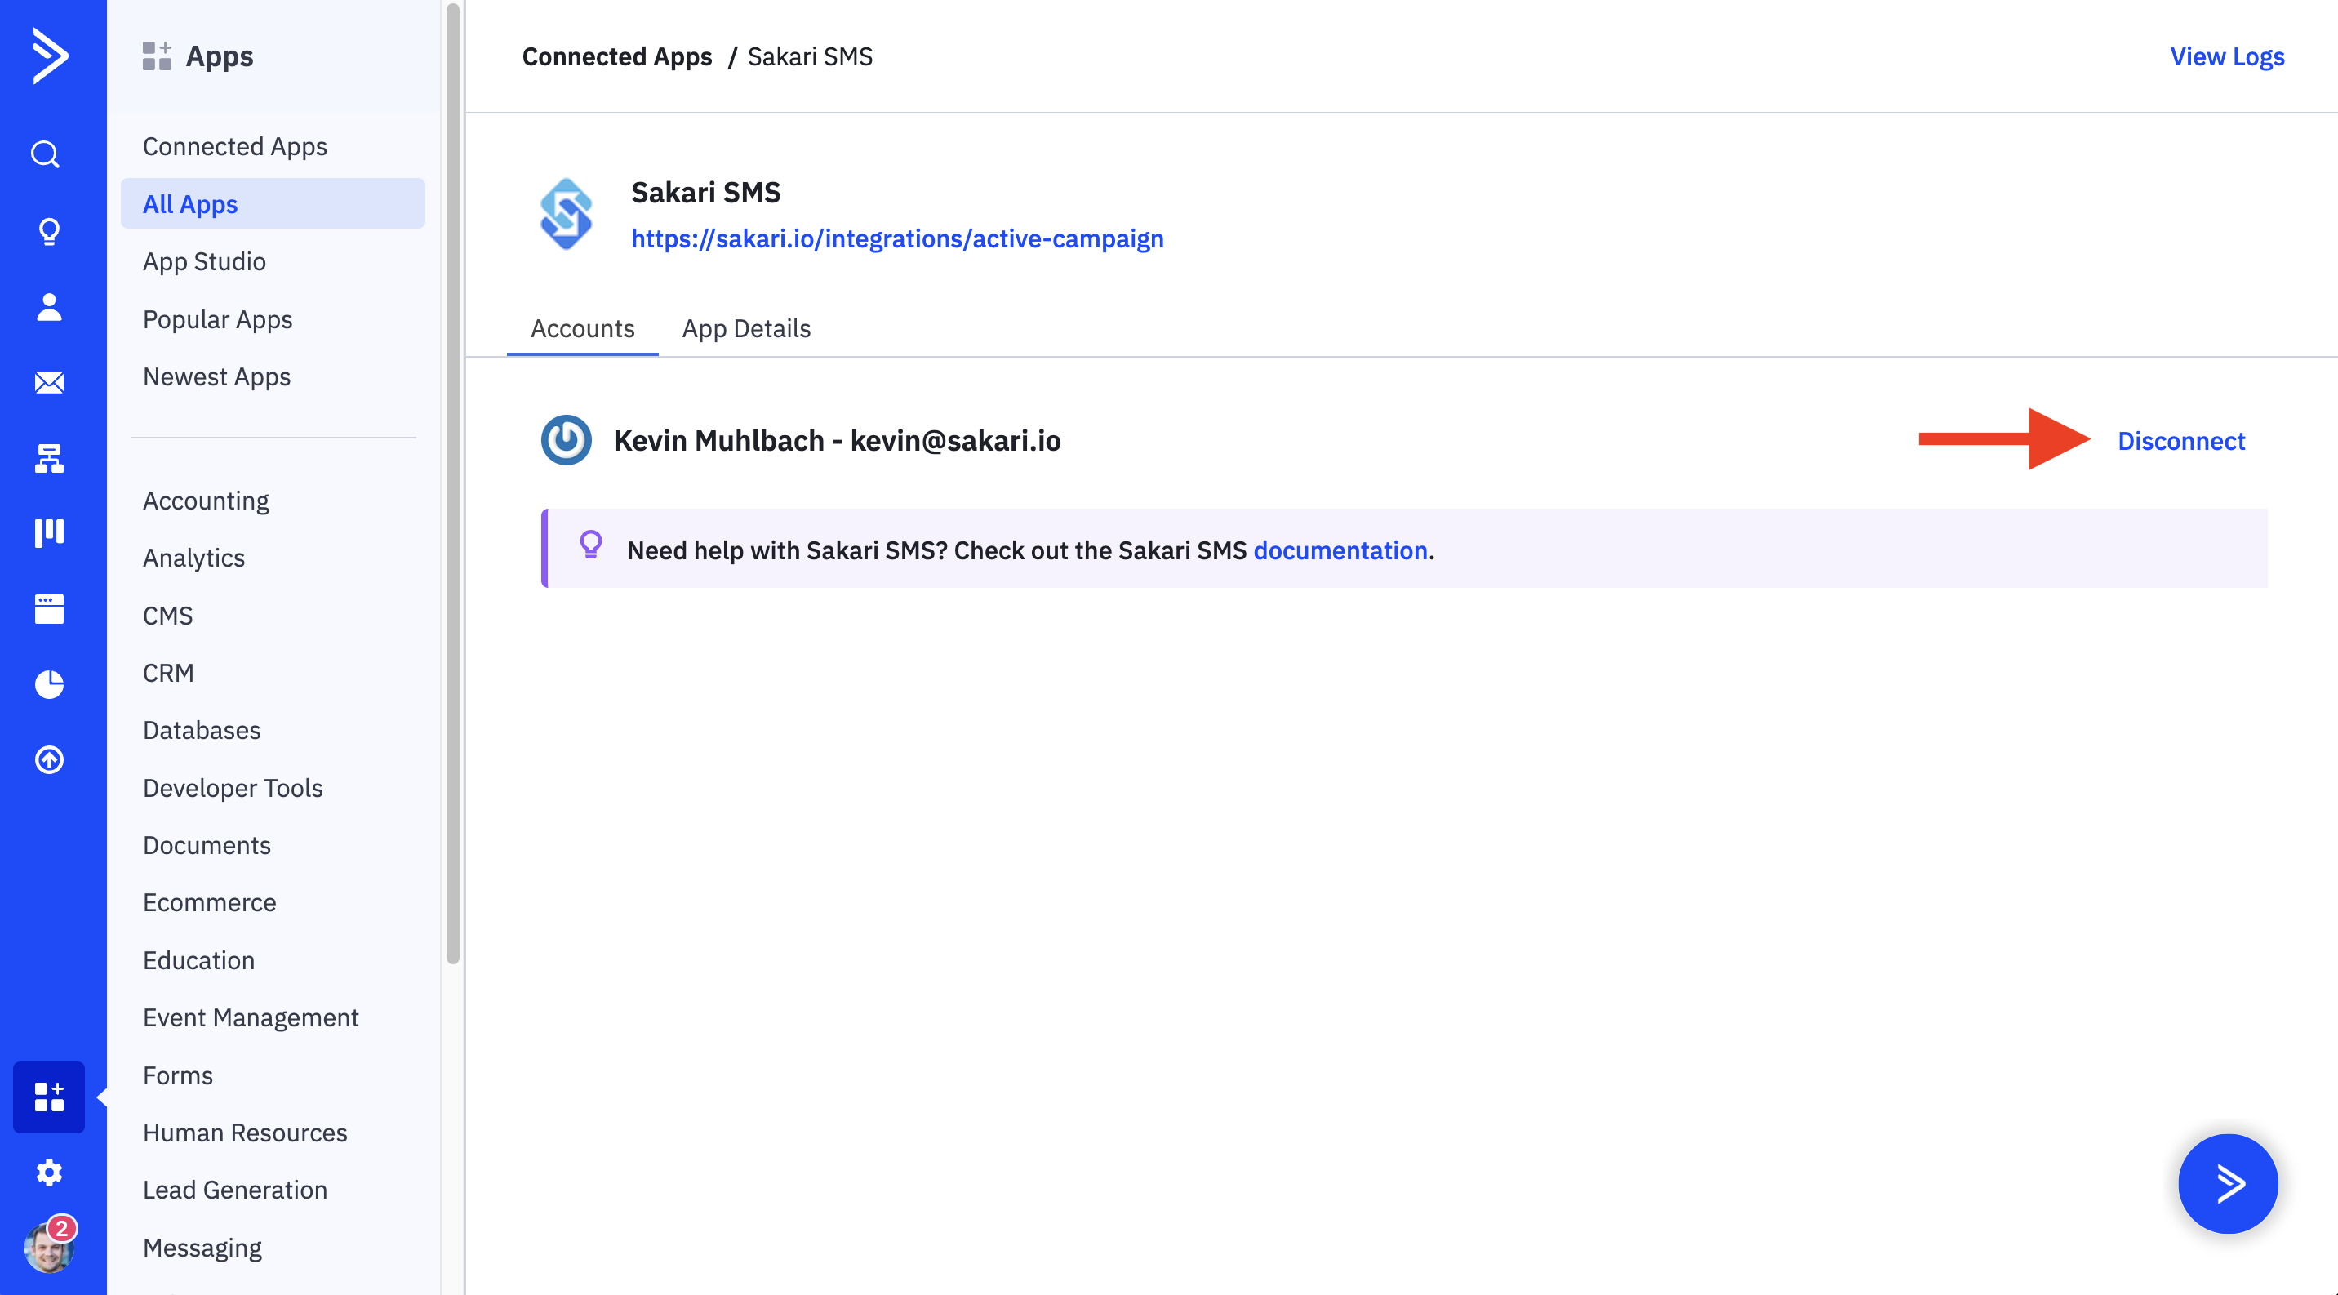Choose the CRM category
This screenshot has width=2338, height=1295.
(x=168, y=673)
